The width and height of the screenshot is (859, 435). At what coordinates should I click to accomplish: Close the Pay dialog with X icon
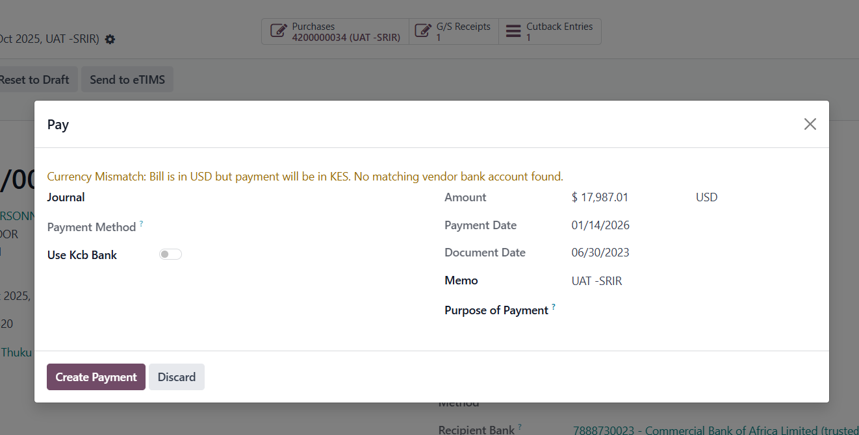[810, 124]
